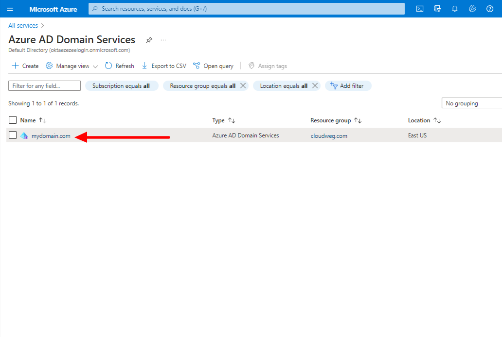Open the notifications bell
502x337 pixels.
click(455, 9)
